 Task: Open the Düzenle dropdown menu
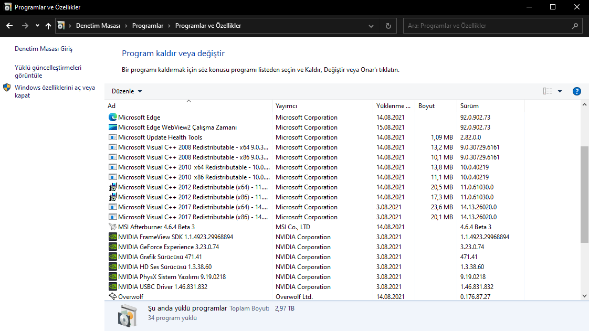pyautogui.click(x=127, y=91)
